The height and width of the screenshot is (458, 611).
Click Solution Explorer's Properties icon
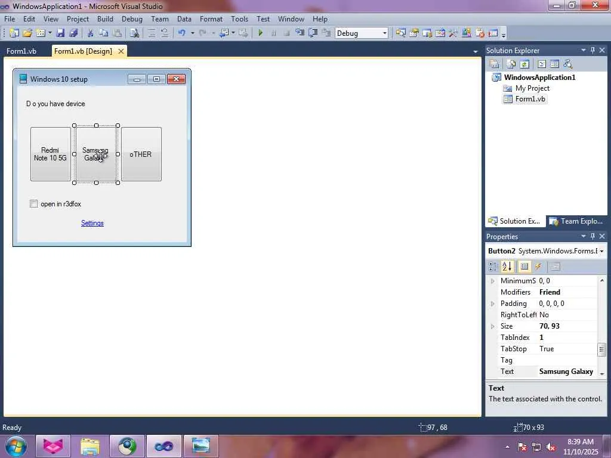(x=495, y=64)
